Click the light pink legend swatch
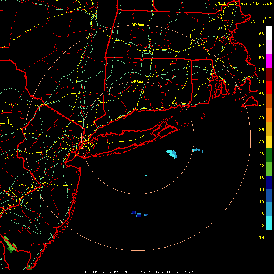The height and width of the screenshot is (274, 274). pos(269,47)
